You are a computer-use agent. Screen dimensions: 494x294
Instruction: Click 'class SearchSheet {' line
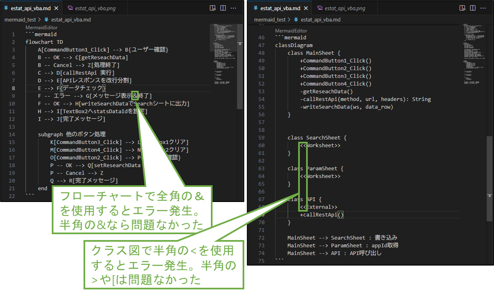tap(317, 138)
